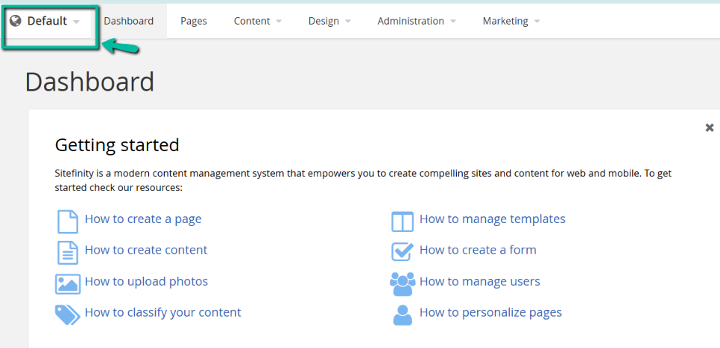Open the How to manage users link
The height and width of the screenshot is (348, 720).
click(480, 281)
